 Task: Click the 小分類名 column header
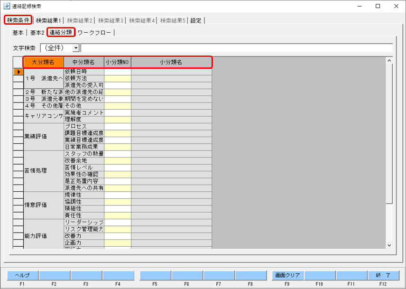pos(171,63)
